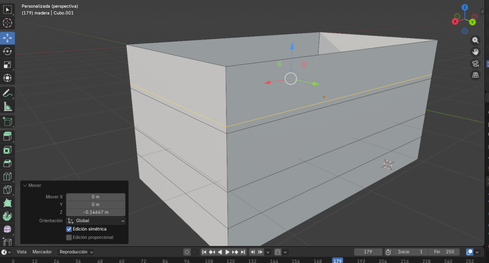This screenshot has width=489, height=263.
Task: Click the Mover X value field
Action: tap(96, 197)
